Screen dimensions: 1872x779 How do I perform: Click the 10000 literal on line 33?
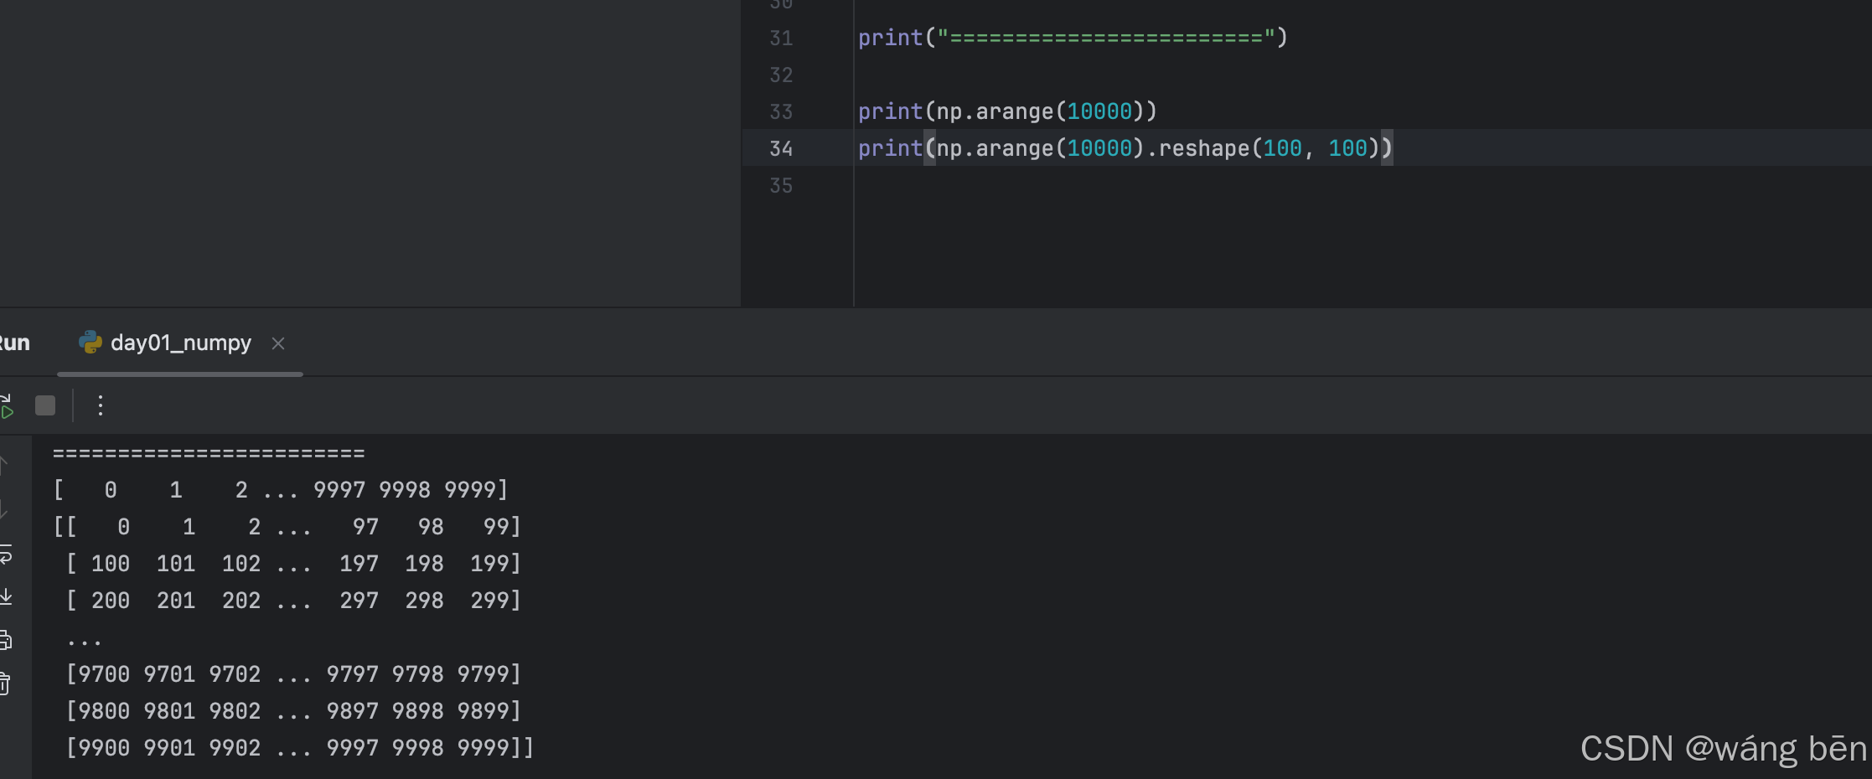point(1099,111)
